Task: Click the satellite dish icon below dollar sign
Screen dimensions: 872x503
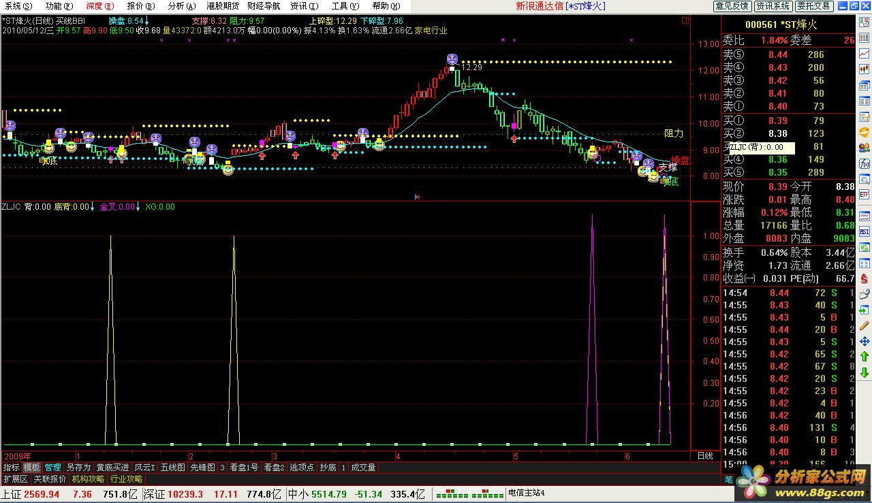Action: coord(864,294)
